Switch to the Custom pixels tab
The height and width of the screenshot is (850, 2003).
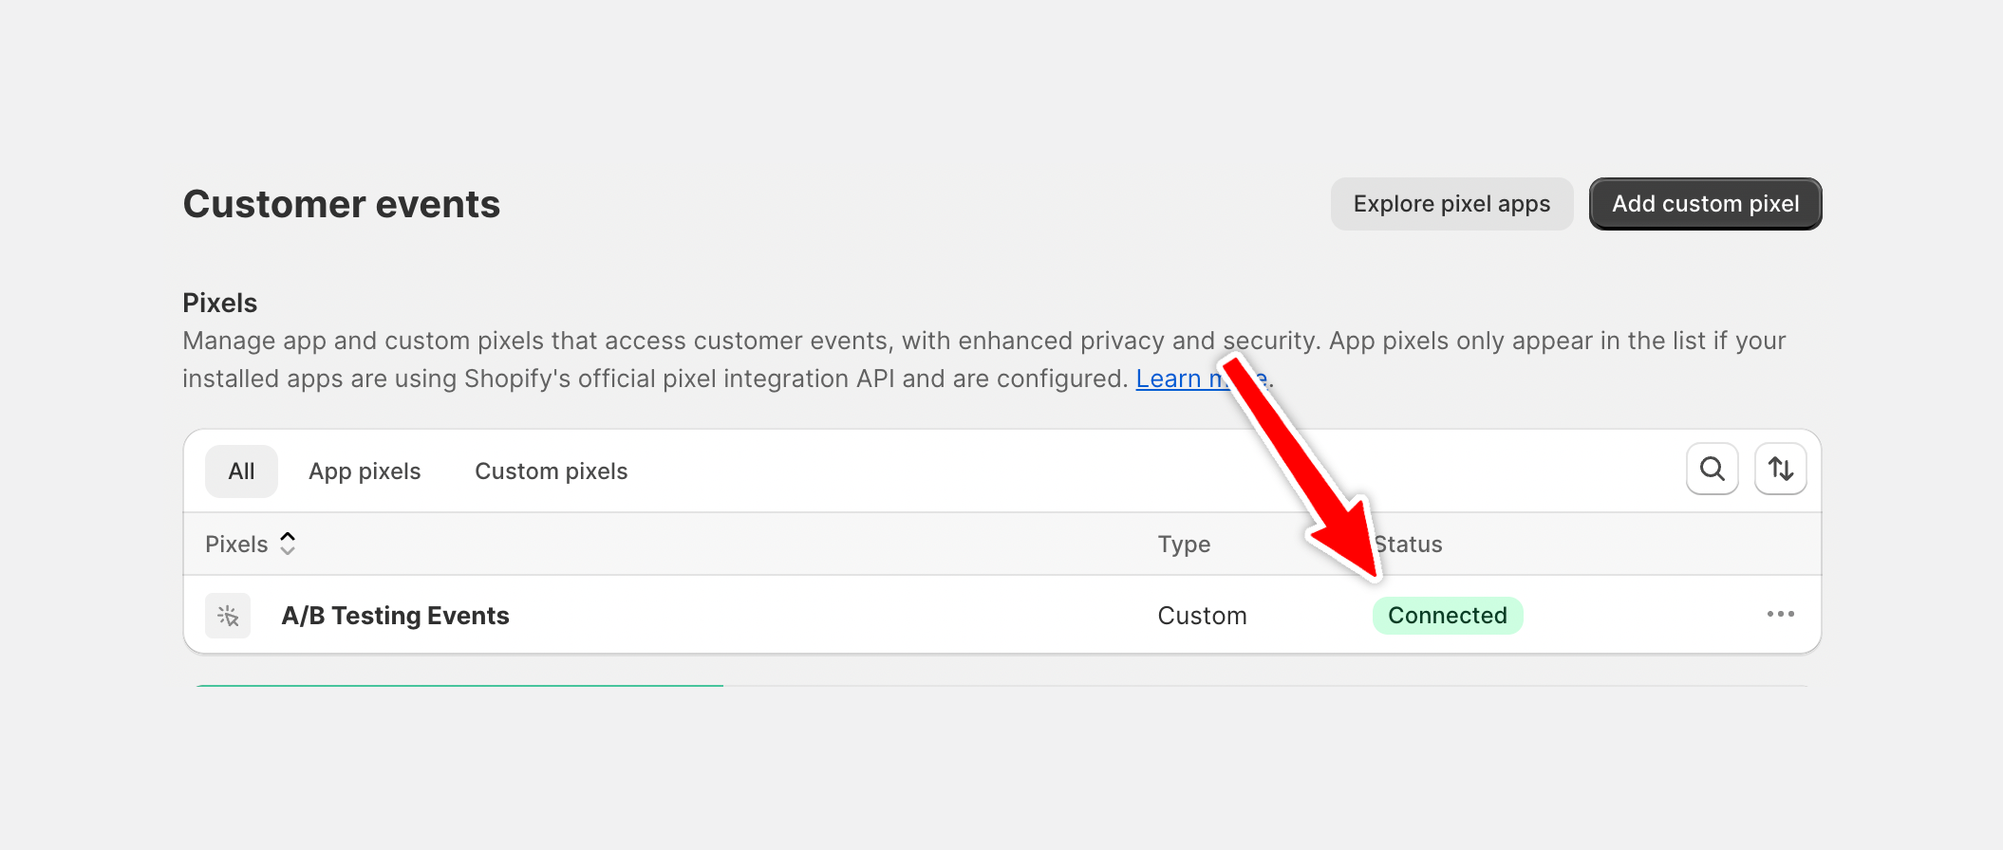(552, 471)
